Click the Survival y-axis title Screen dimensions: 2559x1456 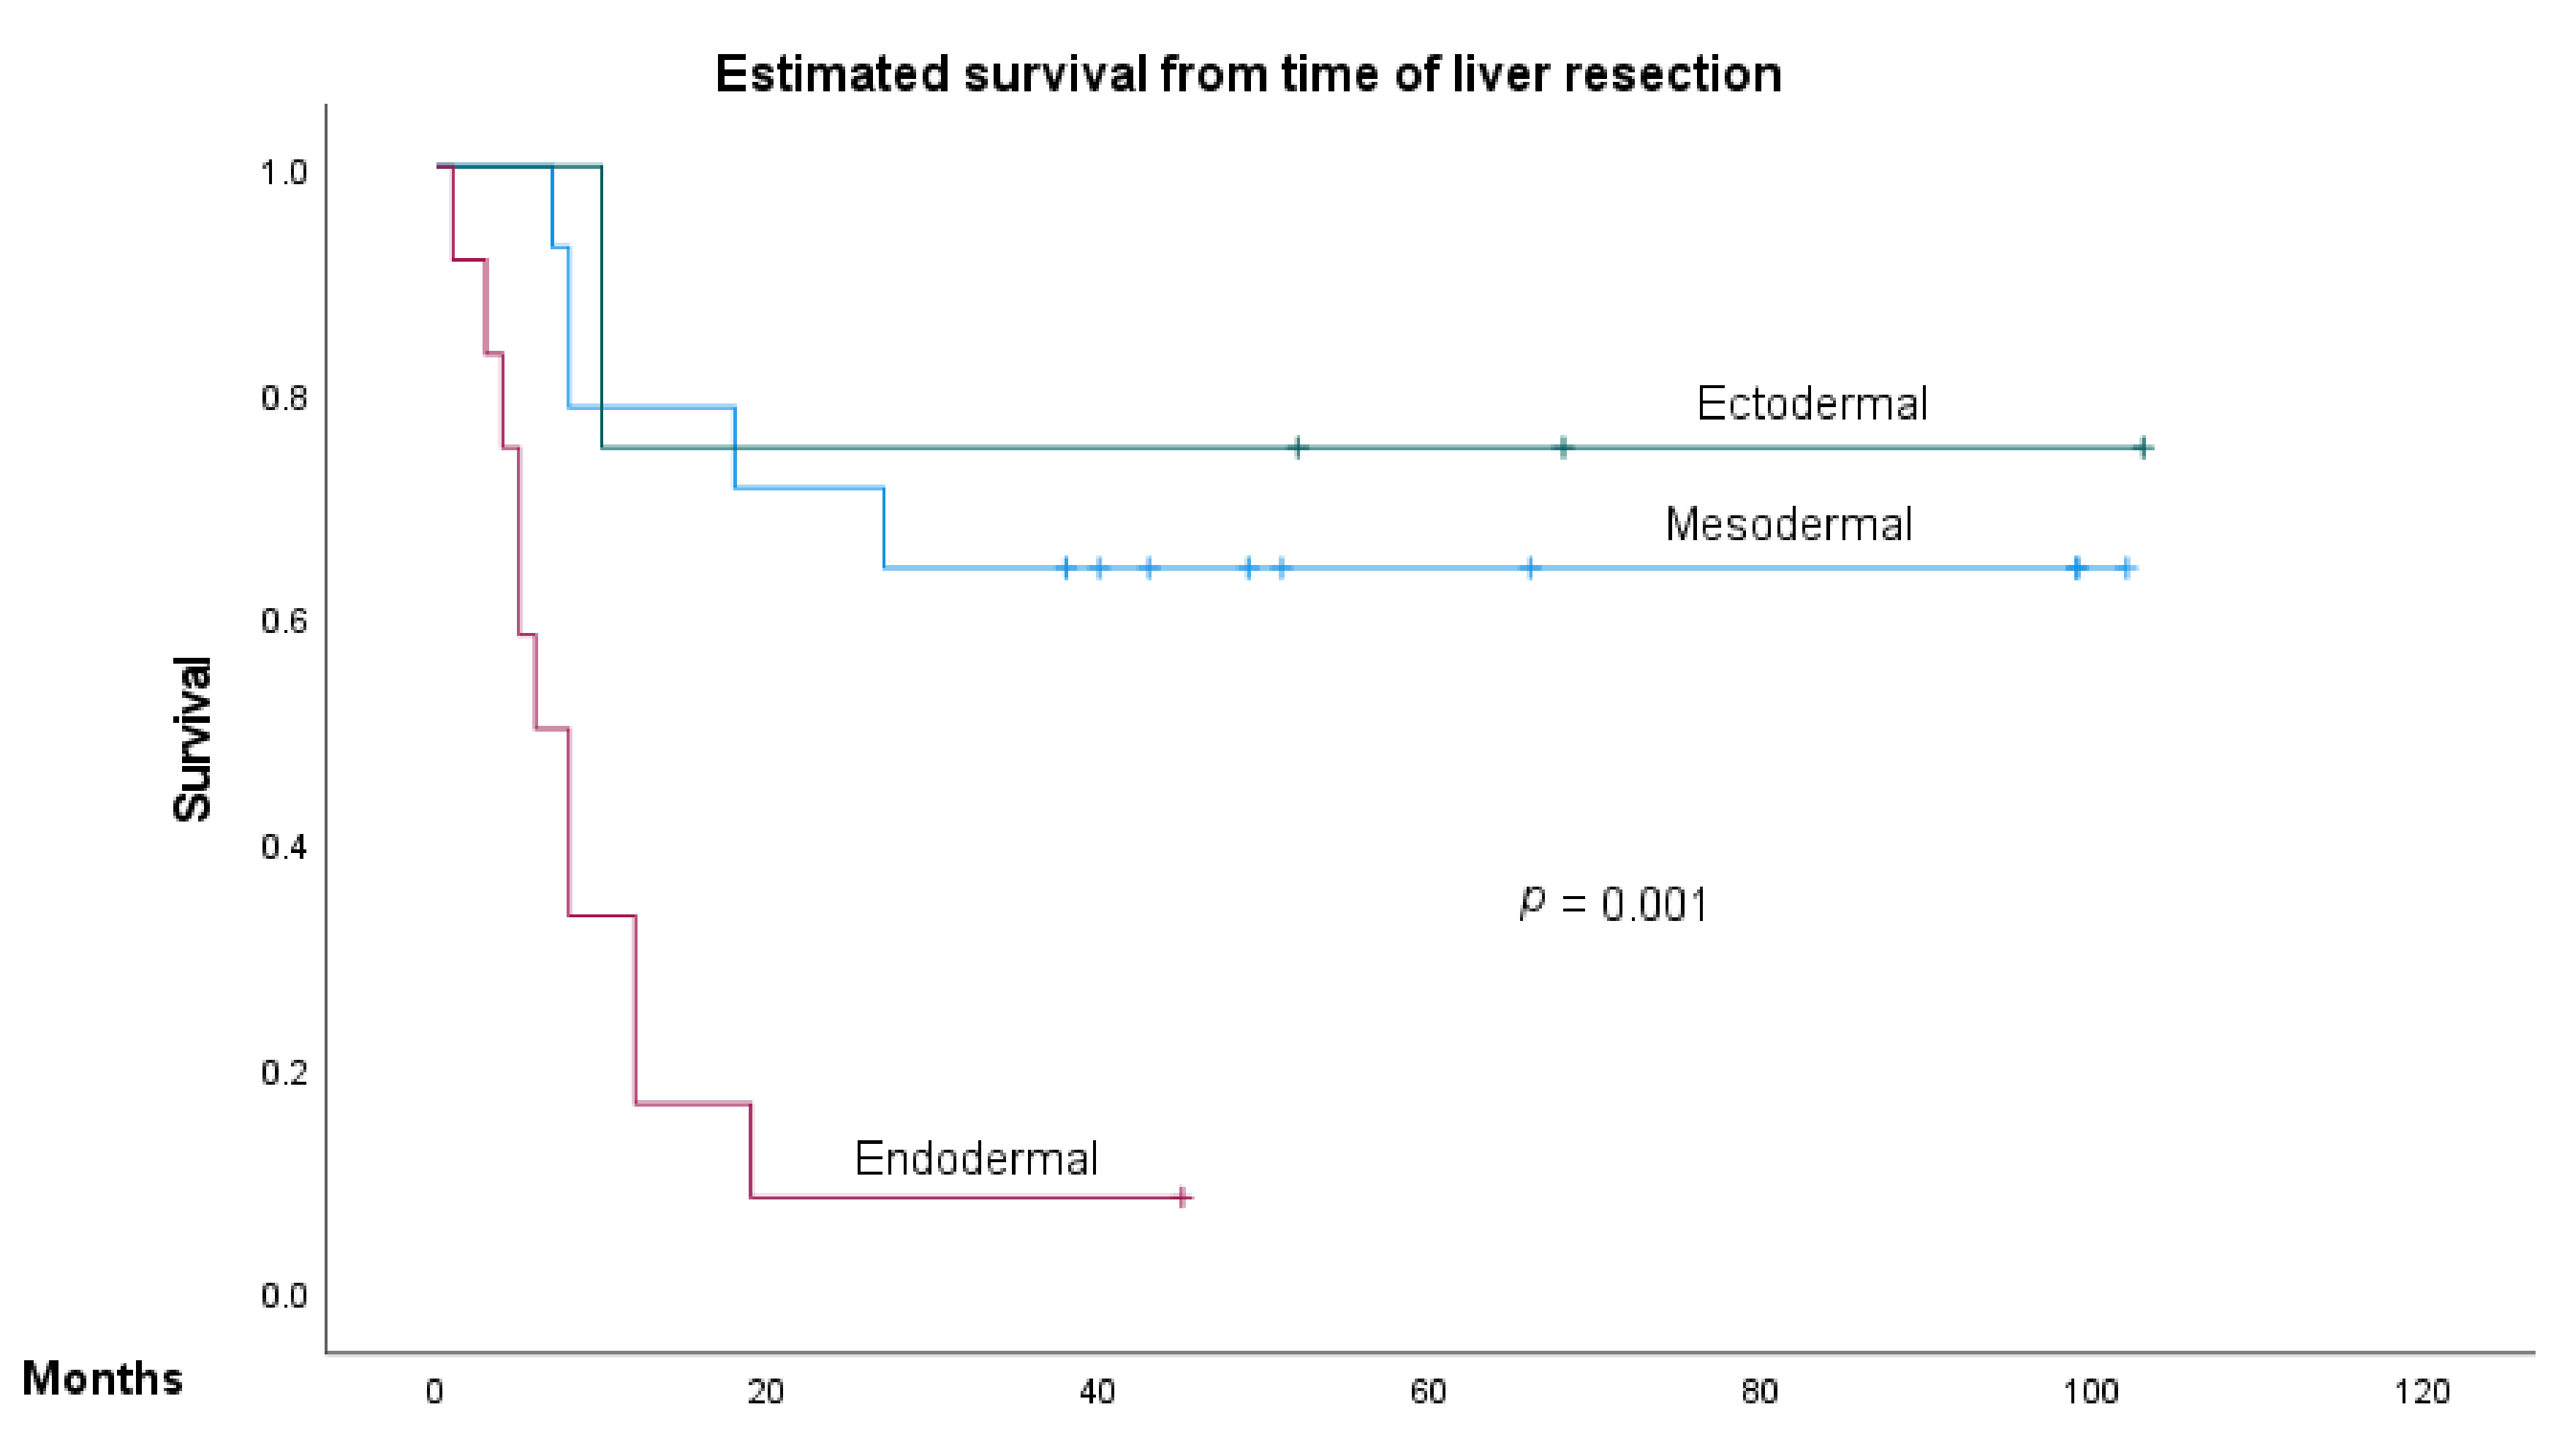192,740
